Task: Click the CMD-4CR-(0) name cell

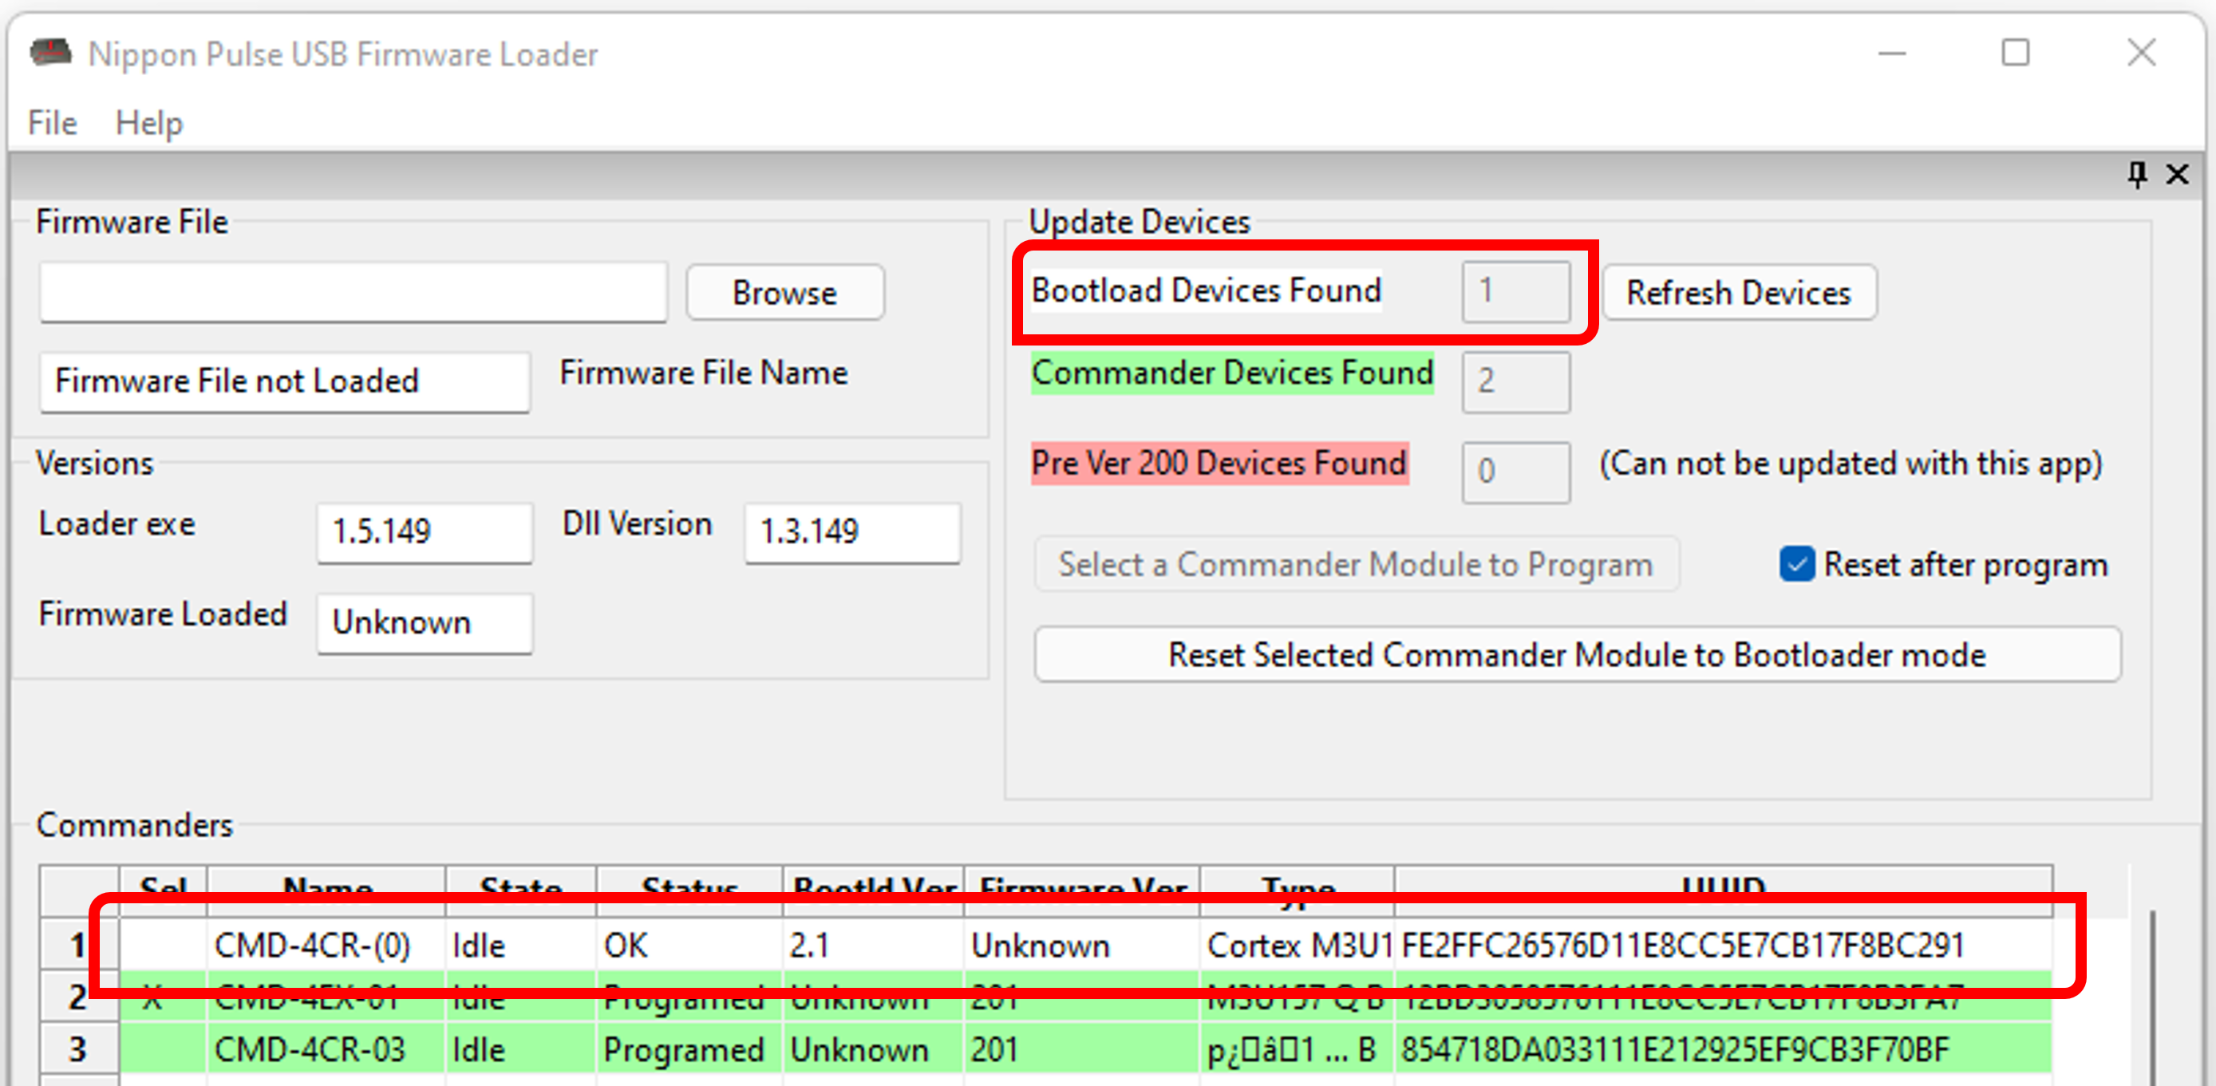Action: click(x=326, y=945)
